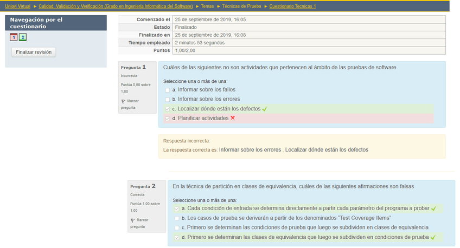
Task: Toggle checkbox for option b about Test Coverage Items
Action: point(177,218)
